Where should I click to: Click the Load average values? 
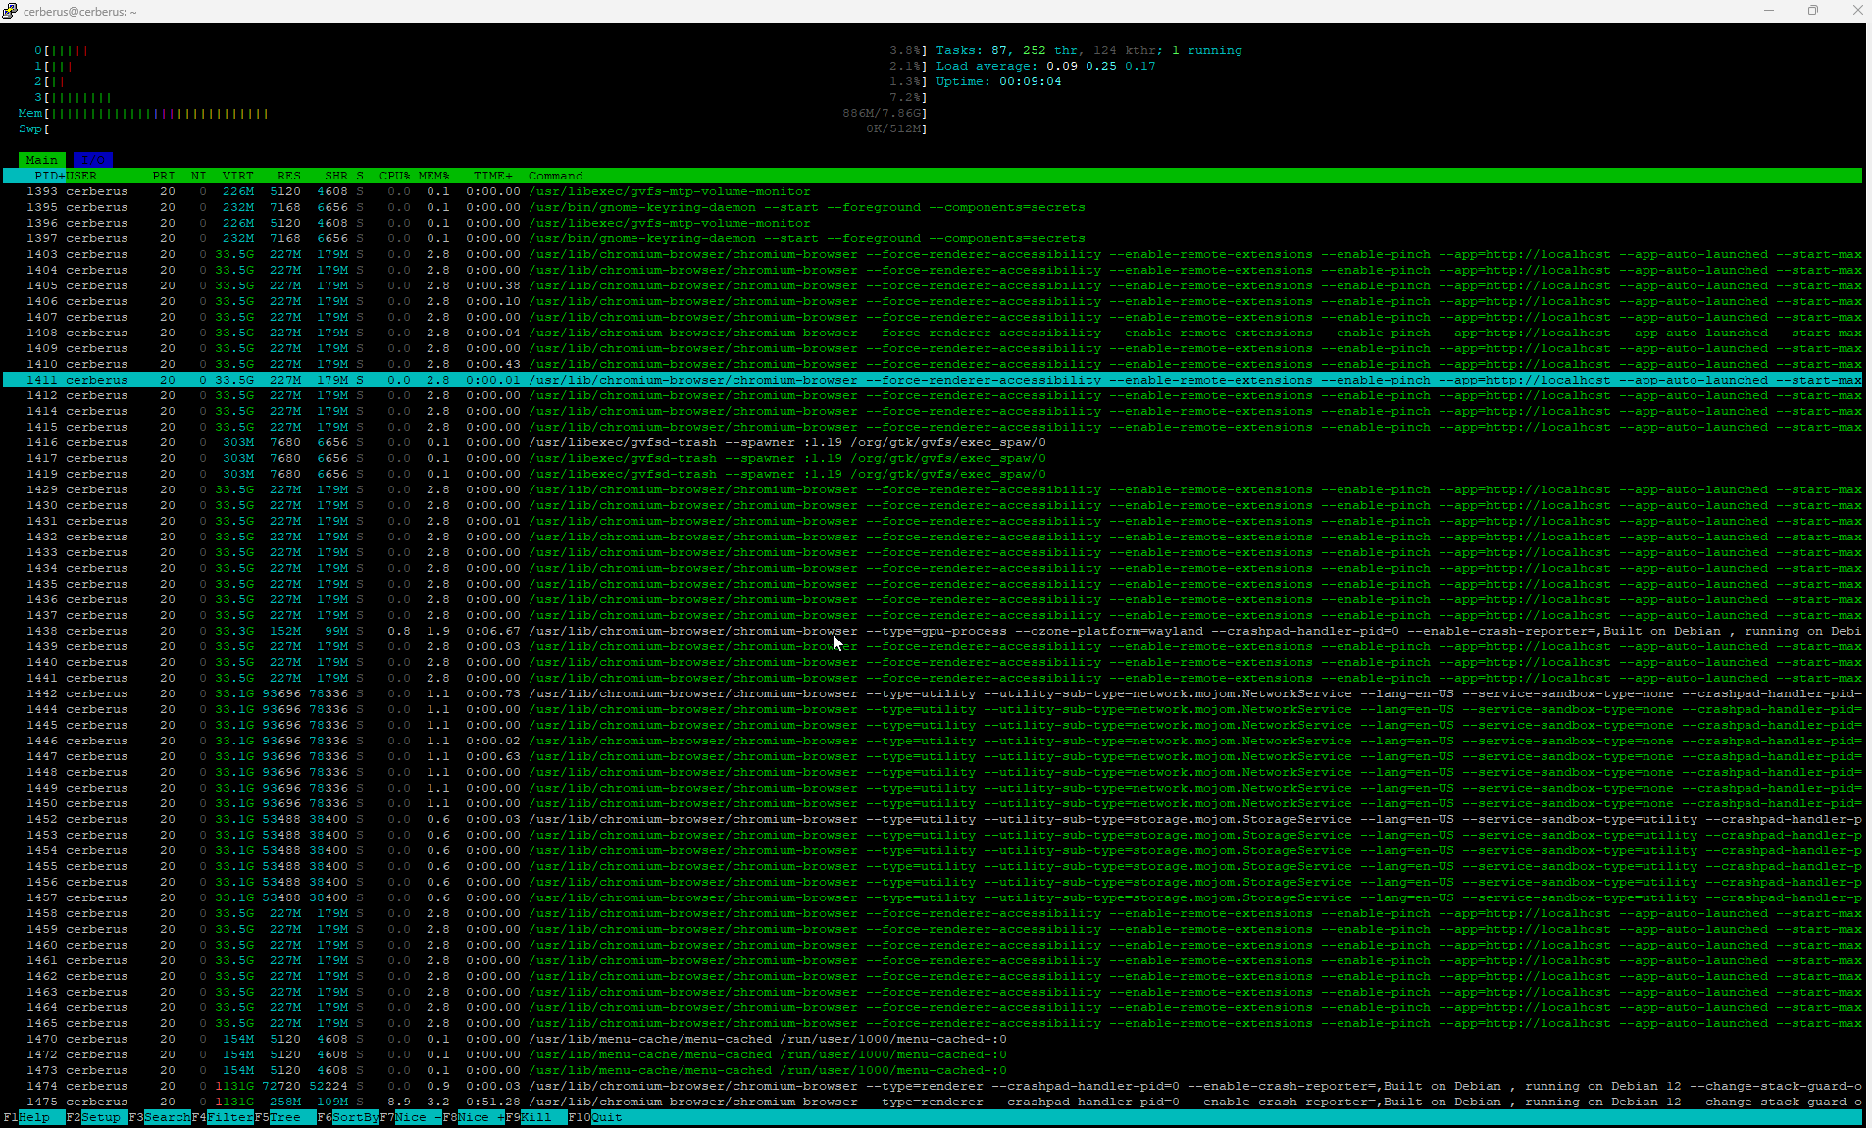pos(1101,66)
